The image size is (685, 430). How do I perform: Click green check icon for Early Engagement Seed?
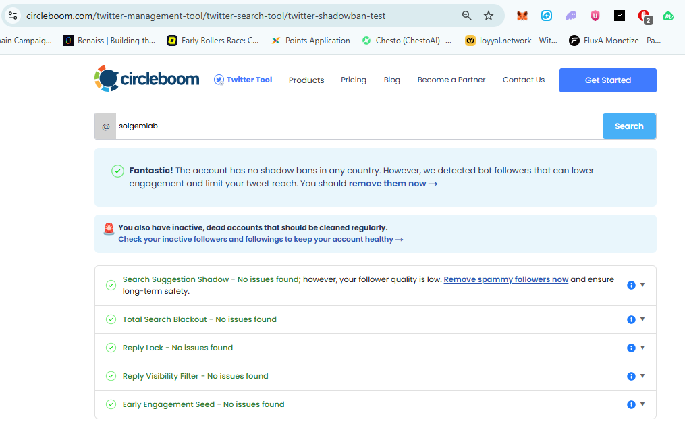111,404
